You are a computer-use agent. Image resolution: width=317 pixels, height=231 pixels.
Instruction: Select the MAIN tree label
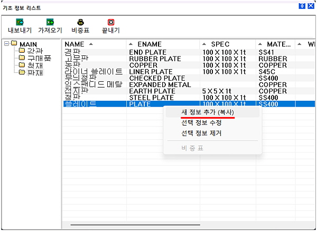pyautogui.click(x=29, y=44)
